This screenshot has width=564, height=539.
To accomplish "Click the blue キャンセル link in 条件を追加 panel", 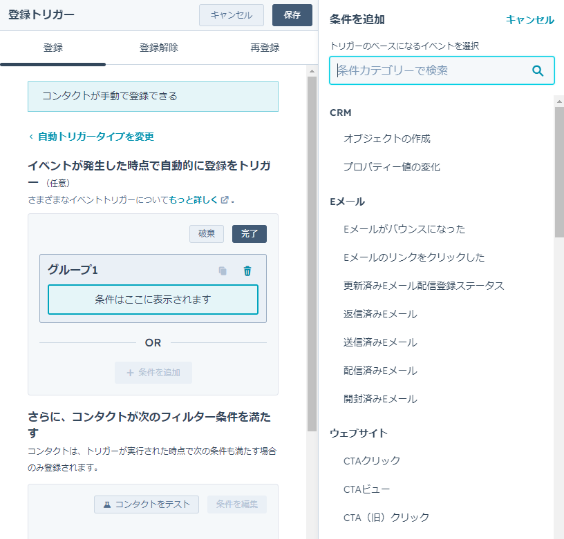I will [529, 20].
